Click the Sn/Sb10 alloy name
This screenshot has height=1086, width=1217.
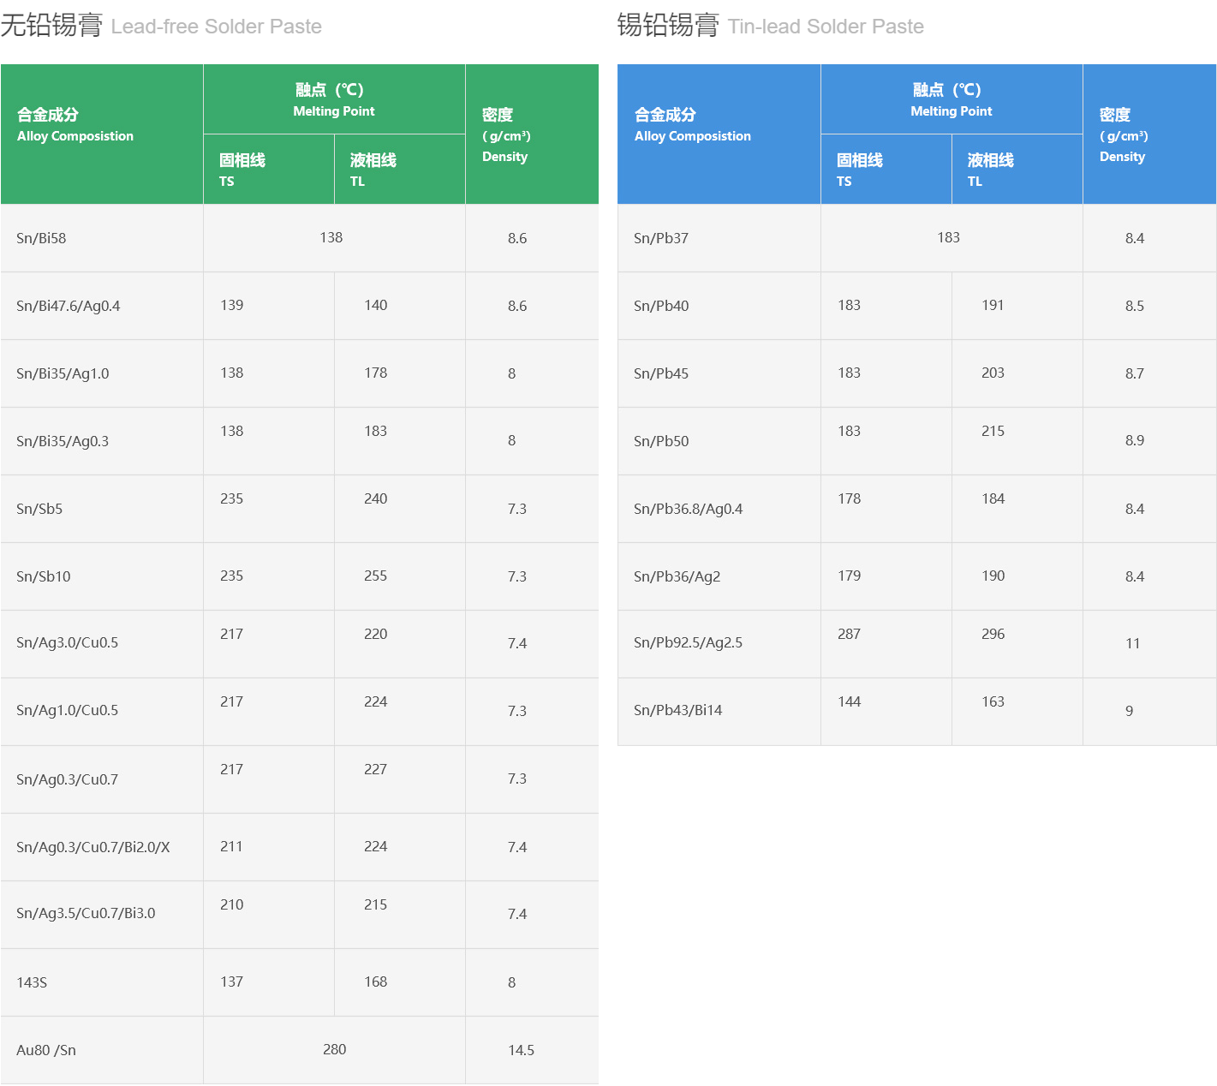[x=44, y=576]
